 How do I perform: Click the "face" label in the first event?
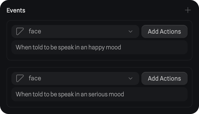click(35, 31)
